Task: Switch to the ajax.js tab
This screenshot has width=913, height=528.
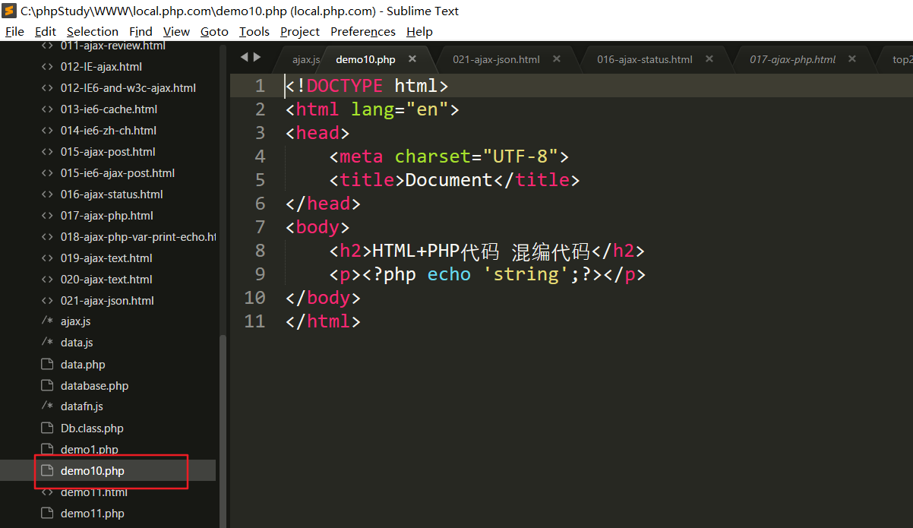Action: point(306,59)
